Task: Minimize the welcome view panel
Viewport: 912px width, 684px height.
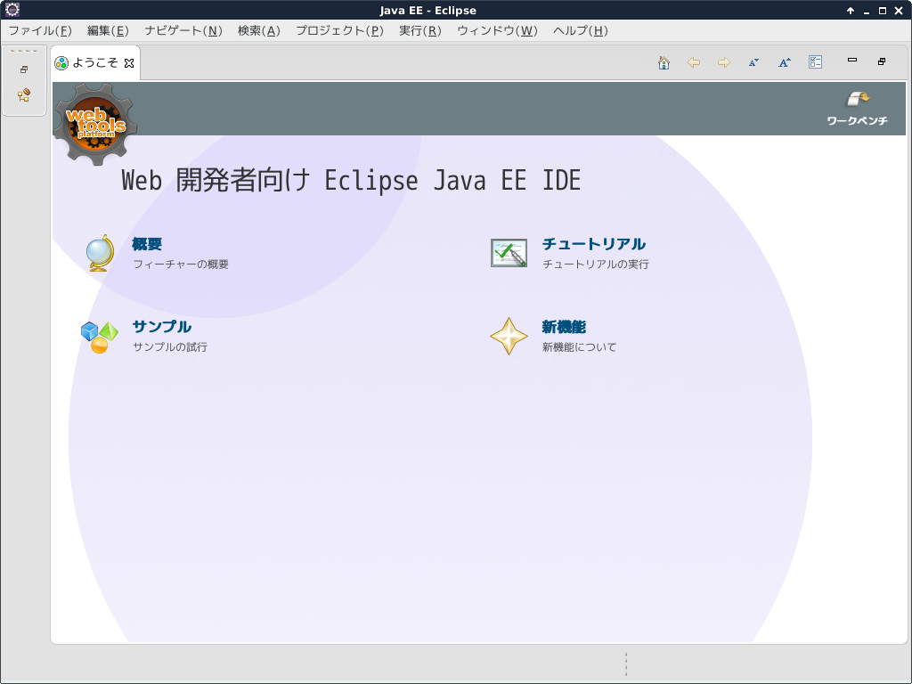Action: click(852, 61)
